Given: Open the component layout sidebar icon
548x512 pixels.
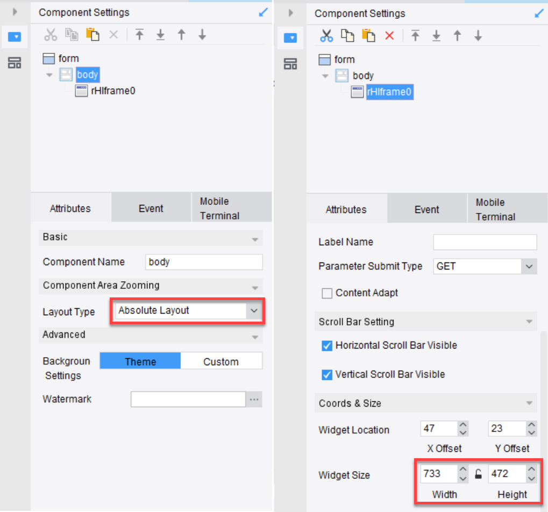Looking at the screenshot, I should [x=291, y=63].
